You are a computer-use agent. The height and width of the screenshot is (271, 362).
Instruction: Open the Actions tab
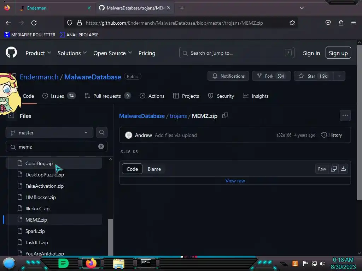(152, 96)
